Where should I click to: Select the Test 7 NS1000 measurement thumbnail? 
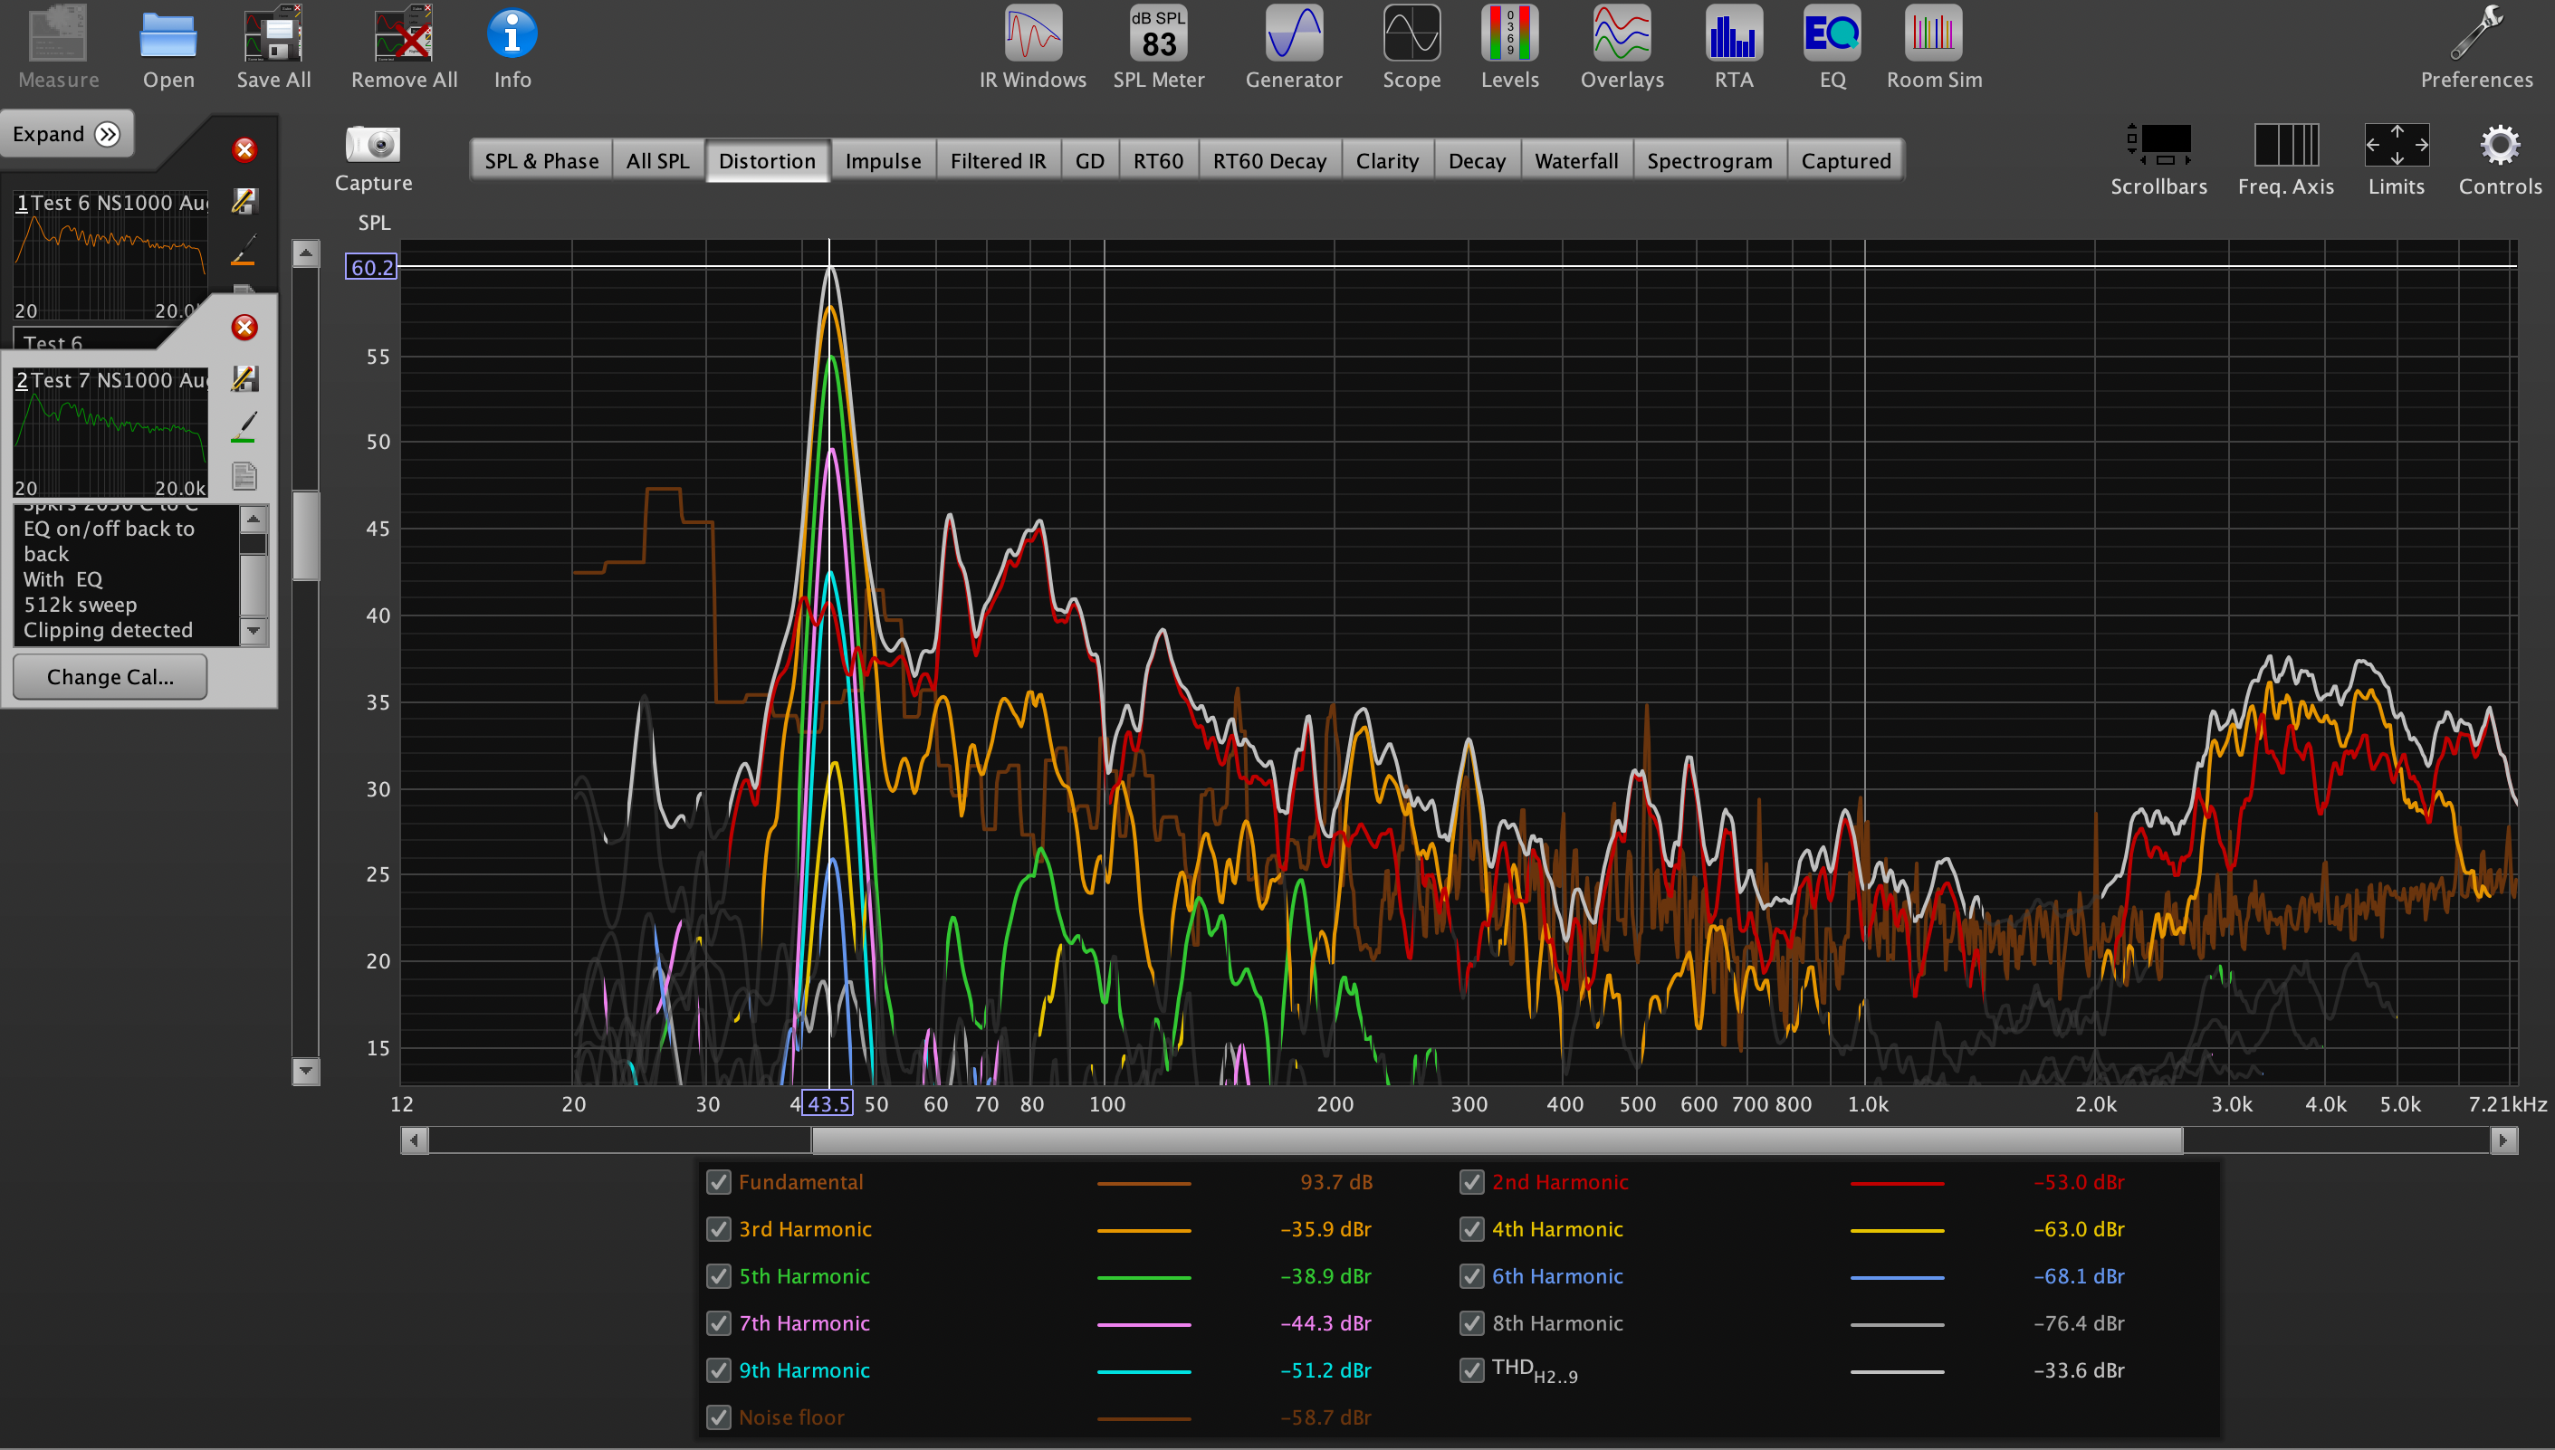pyautogui.click(x=110, y=433)
